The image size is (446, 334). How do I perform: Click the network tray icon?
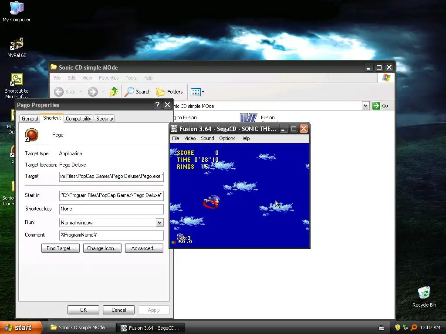point(405,327)
